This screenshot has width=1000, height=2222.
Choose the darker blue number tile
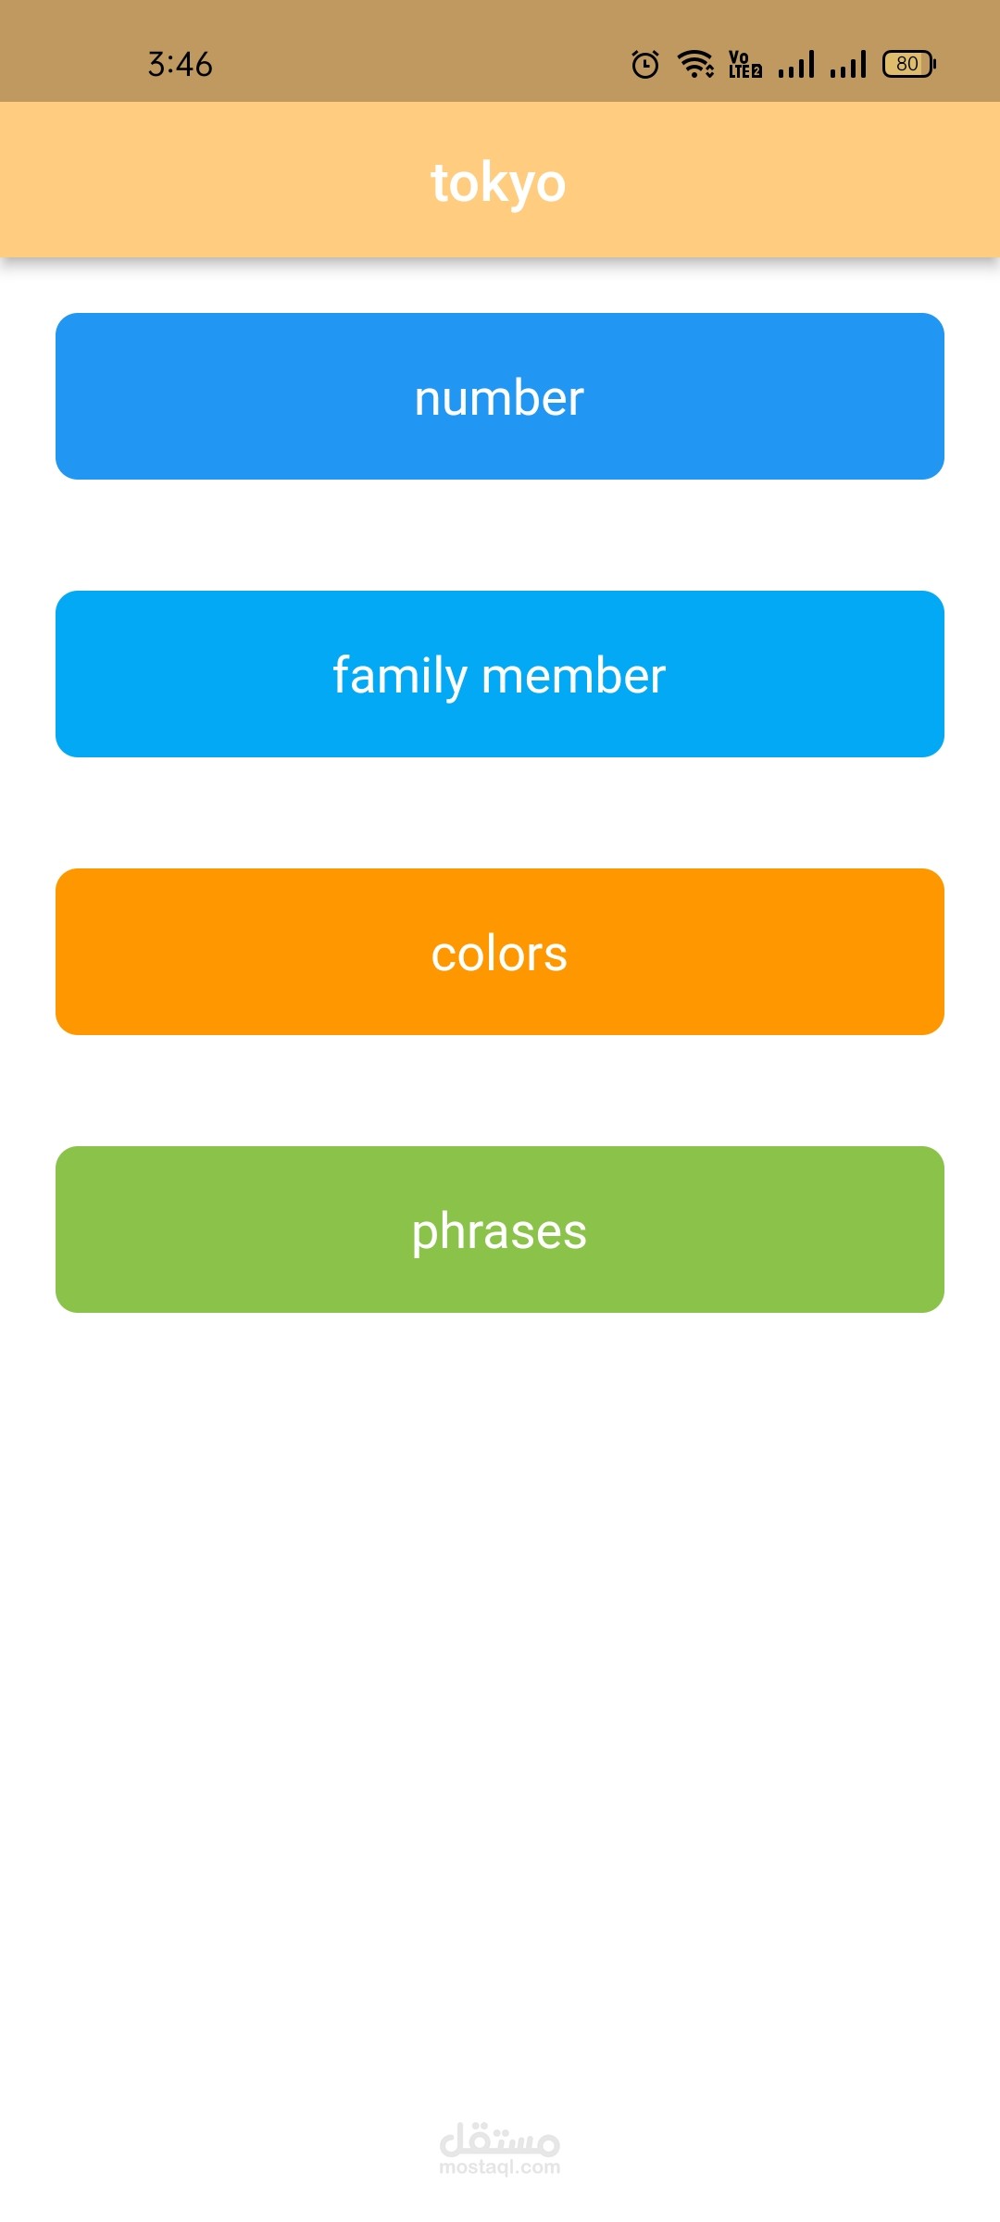[500, 396]
